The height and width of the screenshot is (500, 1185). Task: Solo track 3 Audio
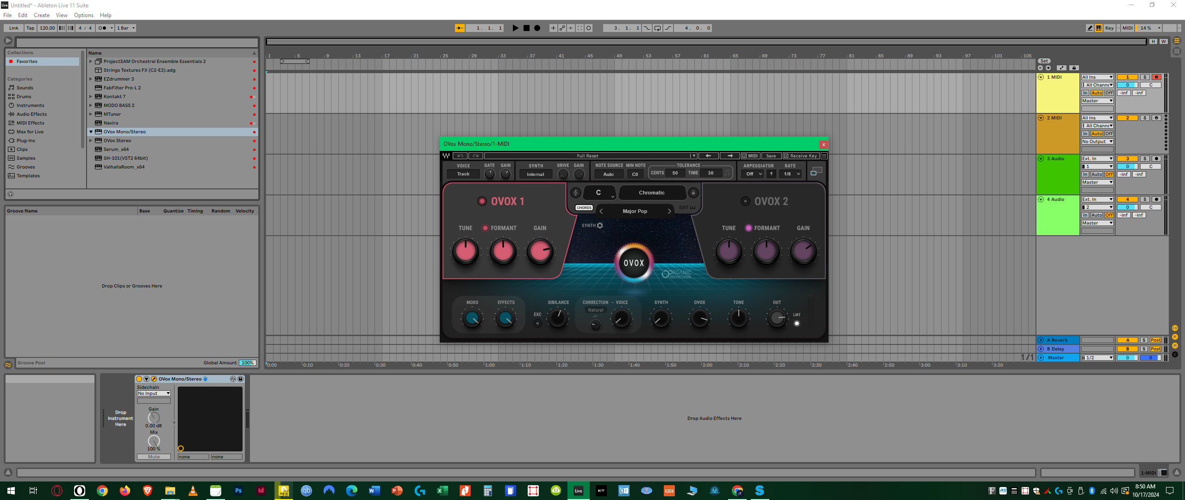tap(1145, 159)
